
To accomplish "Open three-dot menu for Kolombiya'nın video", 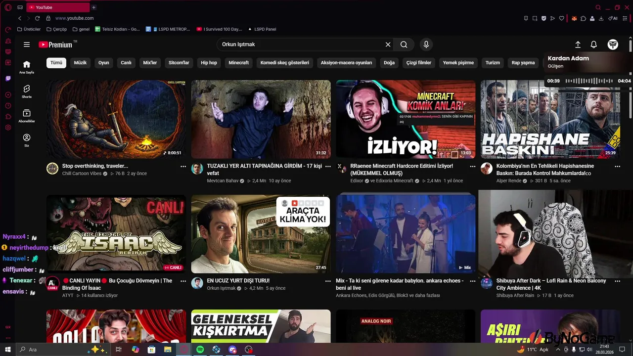I will [617, 167].
